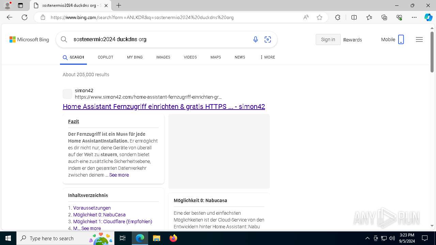Search using voice microphone icon
This screenshot has height=245, width=436.
[255, 39]
